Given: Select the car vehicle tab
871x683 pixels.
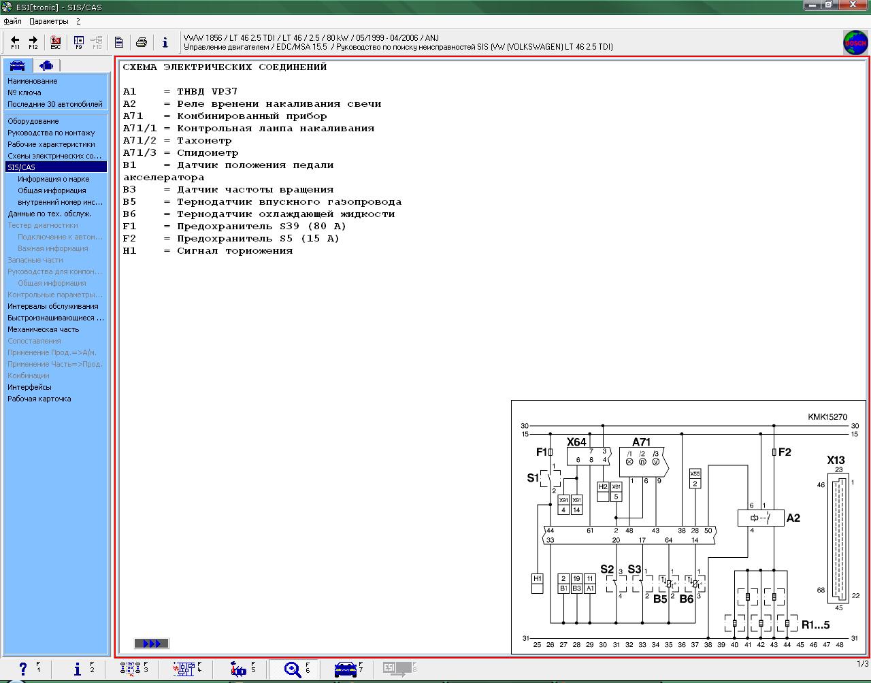Looking at the screenshot, I should (x=17, y=65).
